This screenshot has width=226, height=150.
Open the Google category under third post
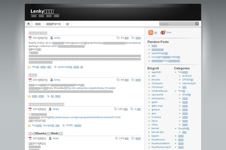pyautogui.click(x=49, y=126)
